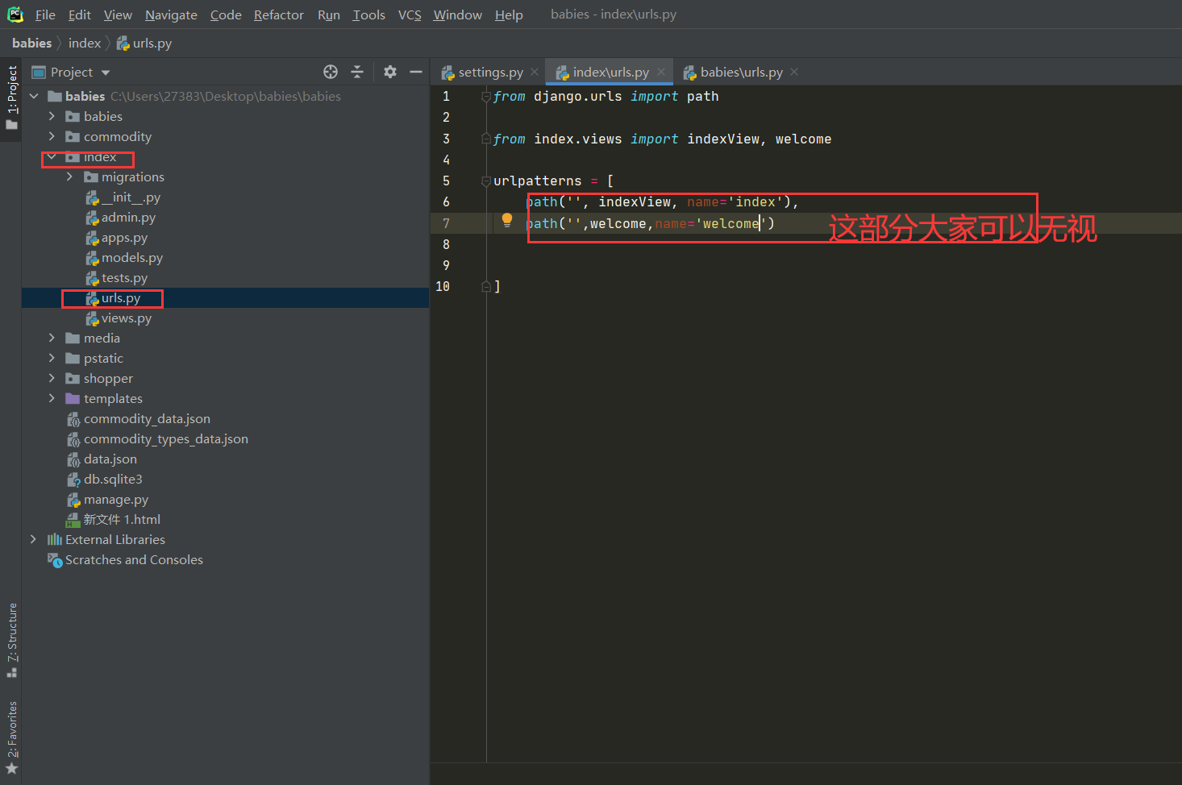1182x785 pixels.
Task: Expand the pstatic folder
Action: (x=52, y=358)
